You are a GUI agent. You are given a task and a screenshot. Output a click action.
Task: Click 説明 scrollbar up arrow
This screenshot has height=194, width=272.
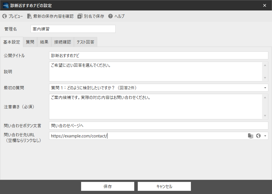(x=265, y=65)
